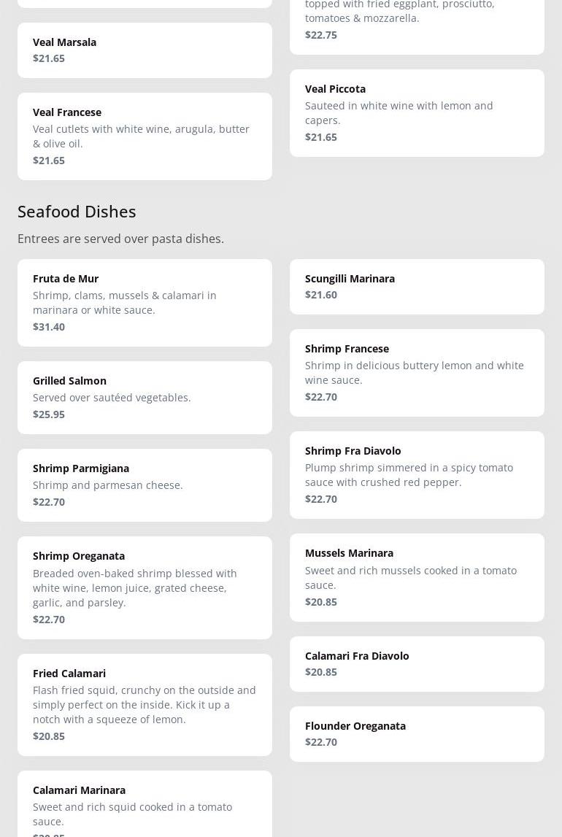Image resolution: width=562 pixels, height=837 pixels.
Task: Open Shrimp Oreganata item details
Action: (x=145, y=587)
